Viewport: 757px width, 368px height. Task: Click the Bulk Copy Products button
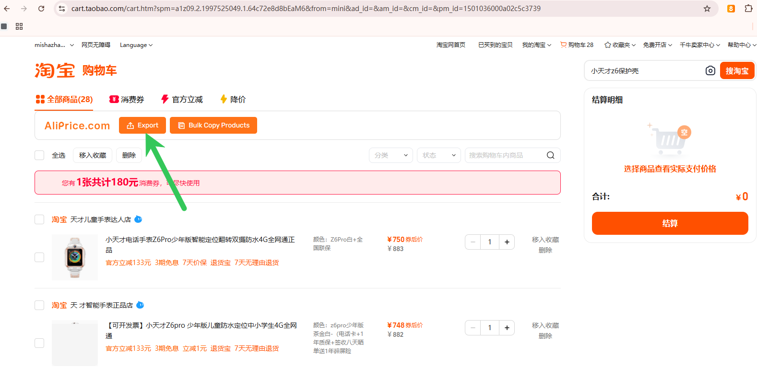click(x=213, y=126)
